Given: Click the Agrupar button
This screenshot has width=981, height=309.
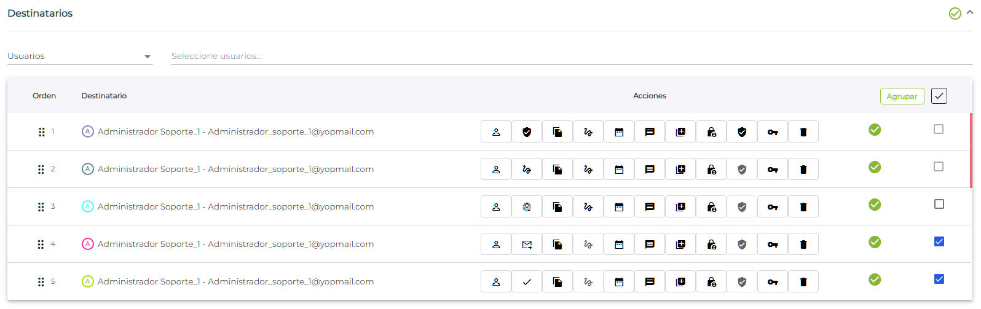Looking at the screenshot, I should (902, 96).
